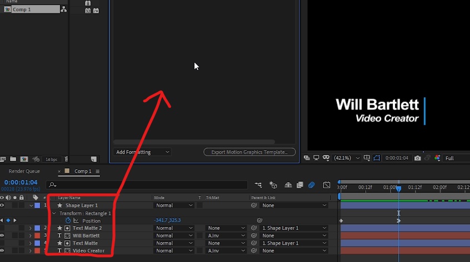This screenshot has height=262, width=470.
Task: Collapse Transform: Rectangle 1 group
Action: pyautogui.click(x=54, y=213)
